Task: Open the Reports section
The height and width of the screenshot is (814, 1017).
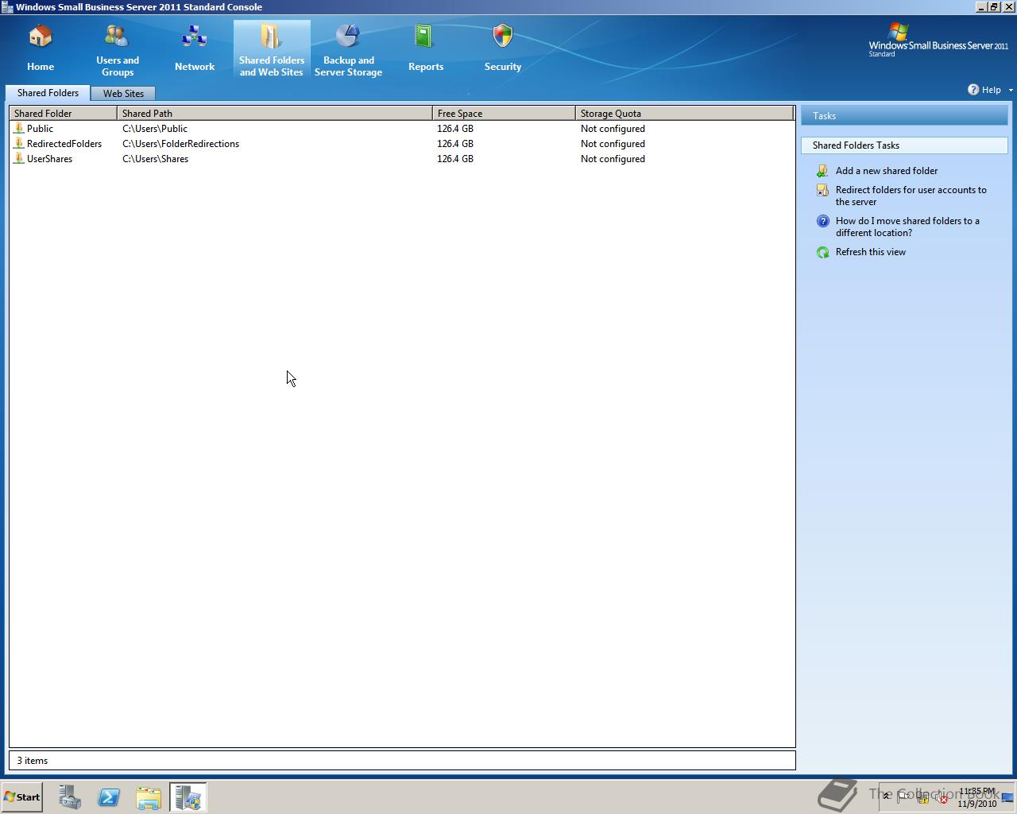Action: tap(426, 49)
